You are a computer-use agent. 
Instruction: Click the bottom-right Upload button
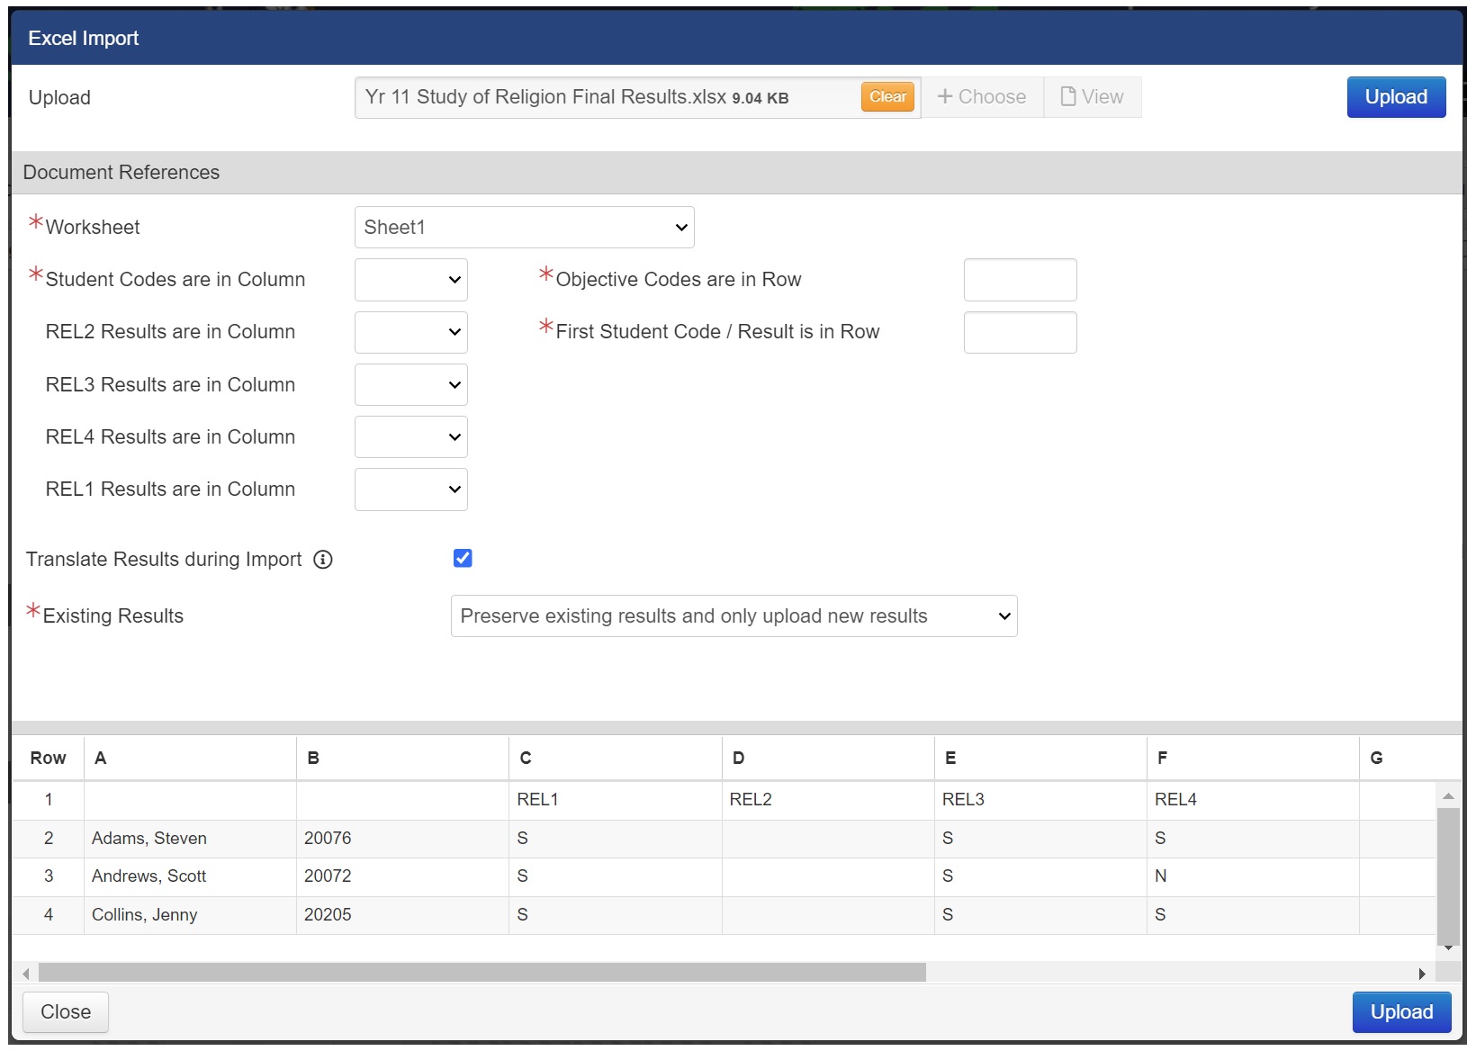pyautogui.click(x=1401, y=1012)
